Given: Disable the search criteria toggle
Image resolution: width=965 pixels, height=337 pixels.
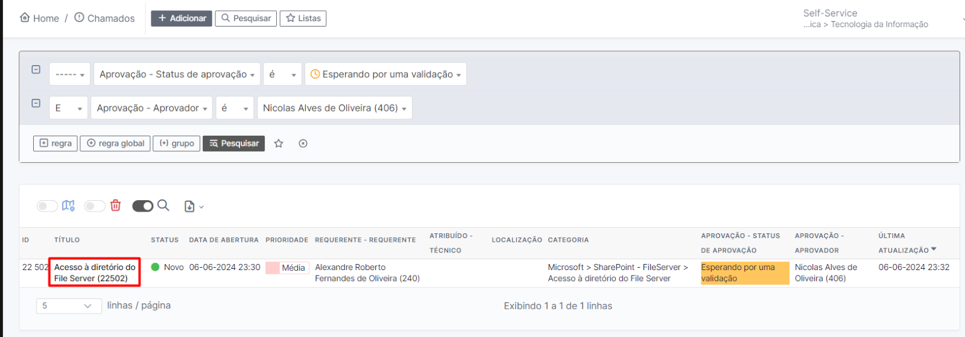Looking at the screenshot, I should point(143,206).
